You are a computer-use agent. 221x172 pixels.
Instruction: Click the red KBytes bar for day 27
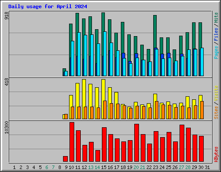pyautogui.click(x=182, y=143)
